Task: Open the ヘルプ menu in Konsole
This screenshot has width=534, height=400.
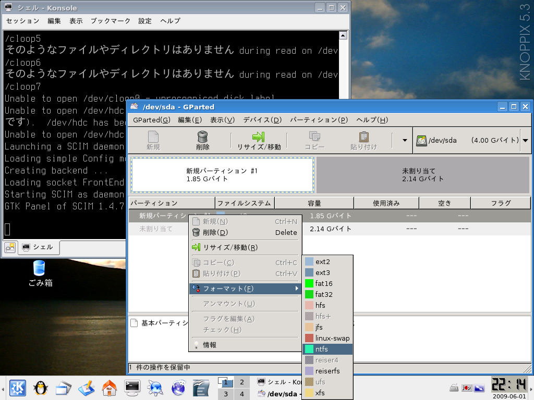Action: pos(171,21)
